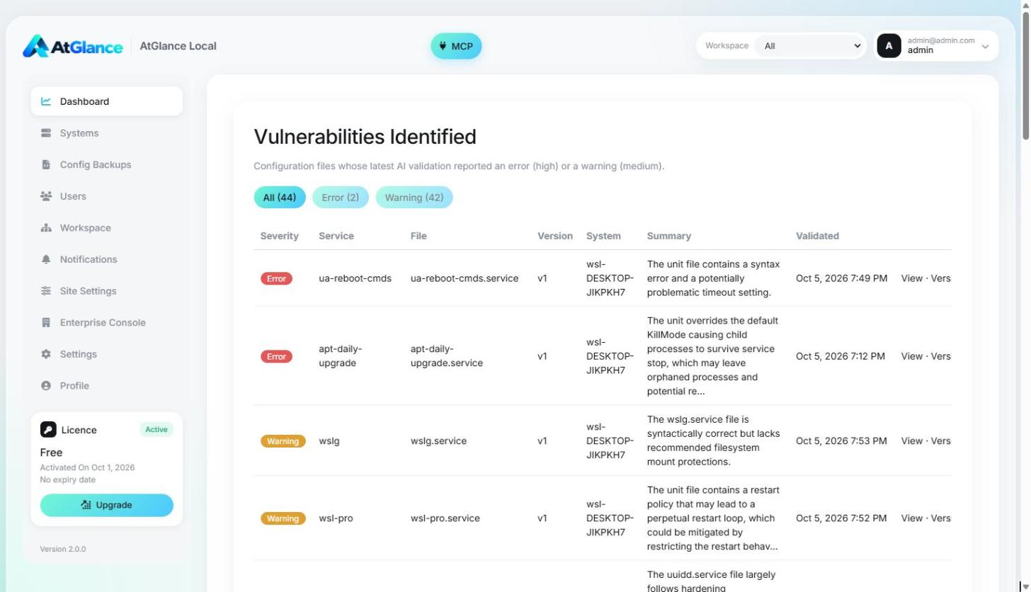
Task: Click the Licence key icon
Action: click(48, 430)
